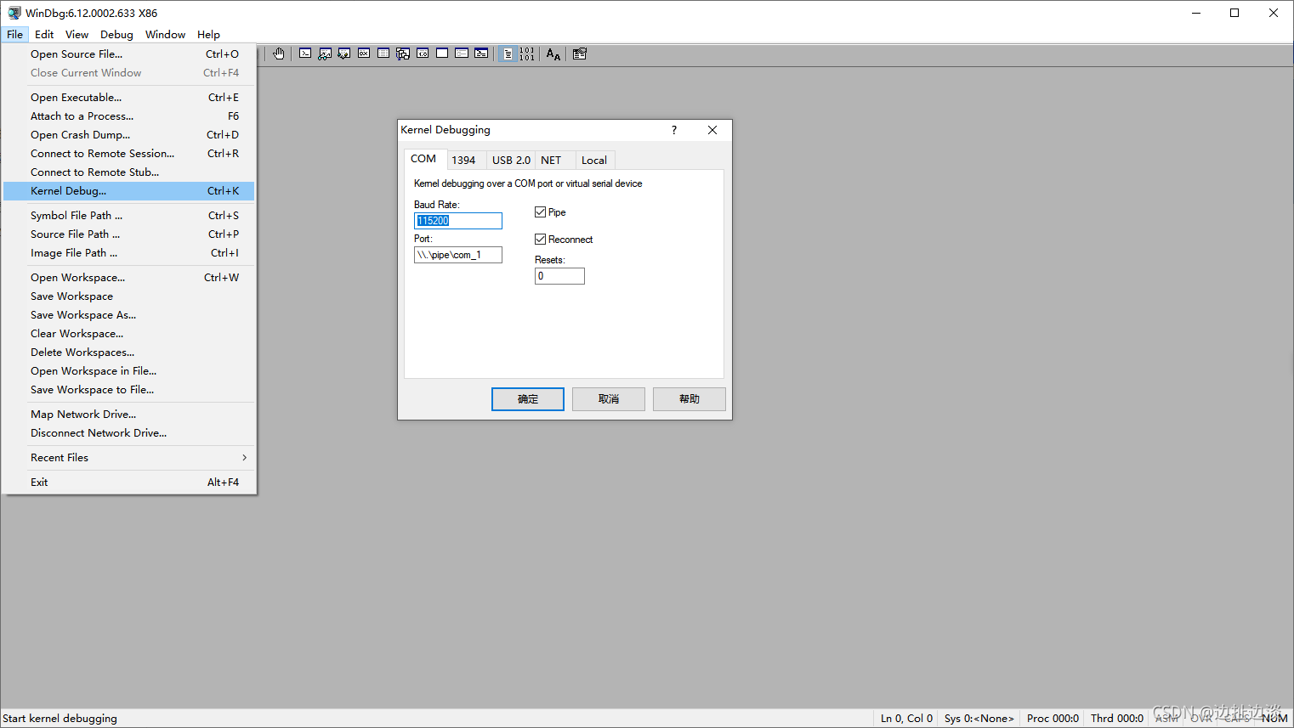The image size is (1294, 728).
Task: Toggle Source mode off 101 icon
Action: click(527, 54)
